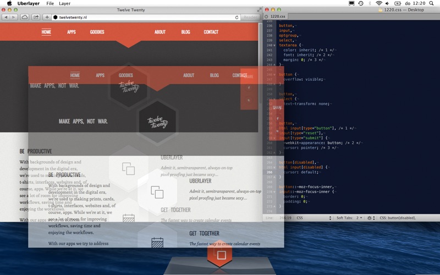Open the CSS language selector dropdown
Image resolution: width=440 pixels, height=275 pixels.
click(x=313, y=218)
